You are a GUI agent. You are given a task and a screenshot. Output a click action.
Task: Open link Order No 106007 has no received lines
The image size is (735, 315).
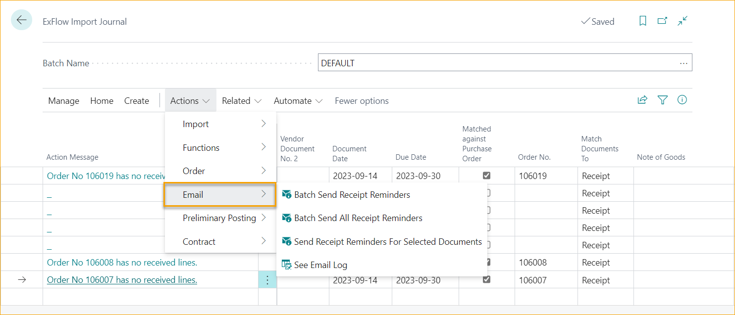[122, 280]
